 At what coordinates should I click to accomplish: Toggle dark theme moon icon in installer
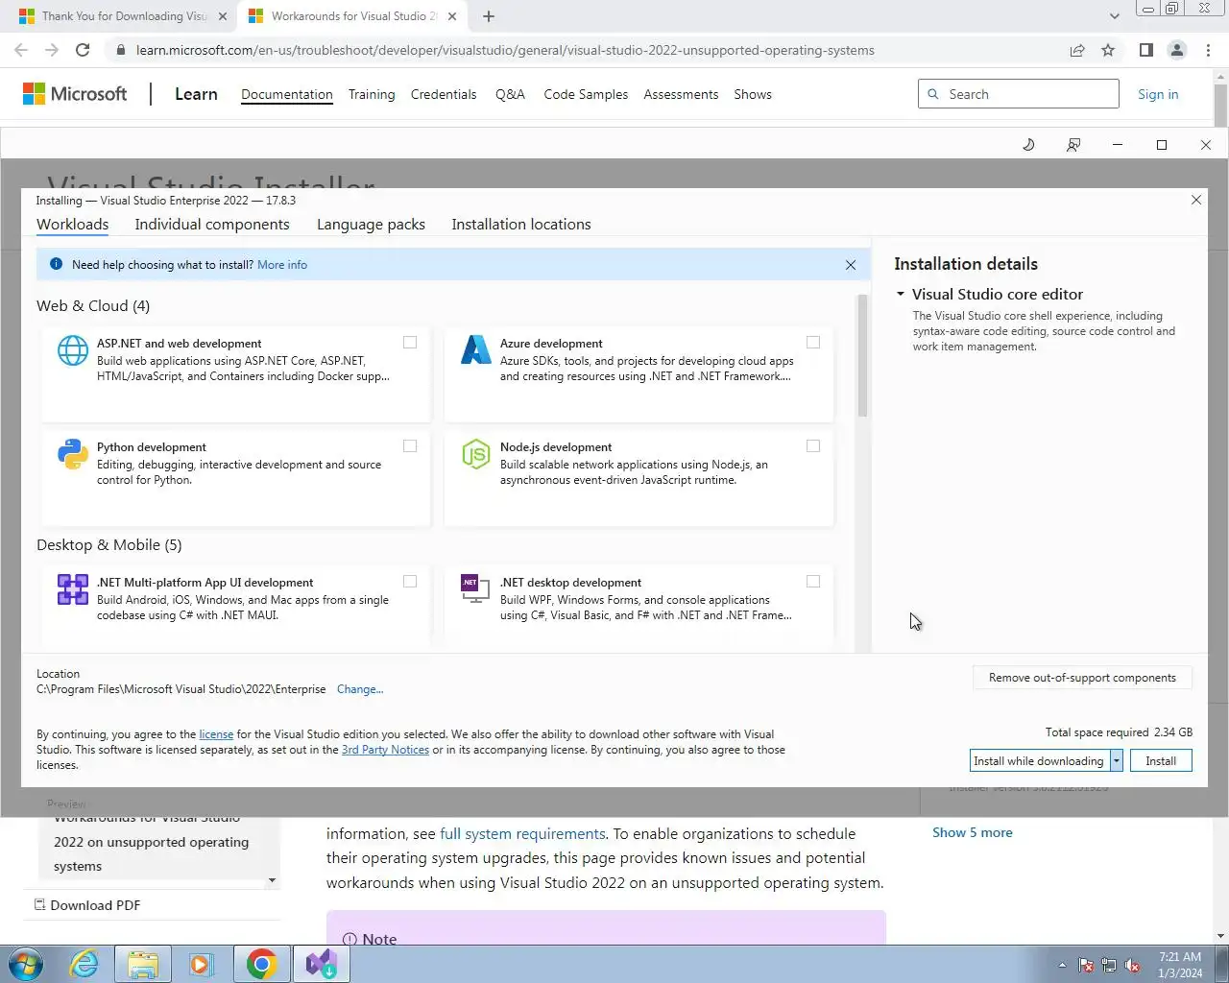[x=1028, y=145]
